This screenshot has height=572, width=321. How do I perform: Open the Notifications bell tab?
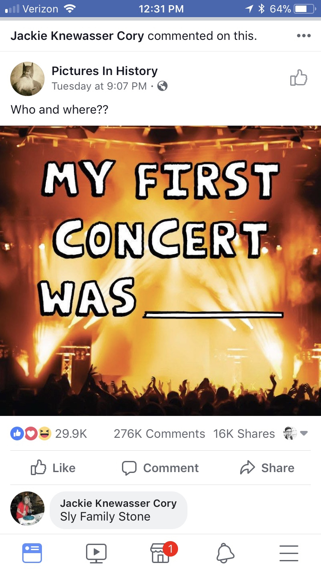226,553
